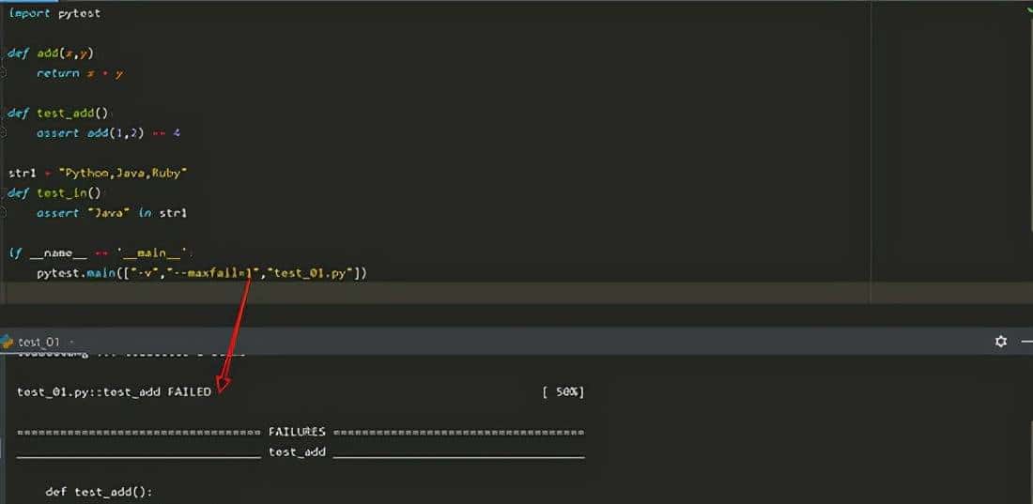1033x504 pixels.
Task: Click the "--maxfail=1" argument string
Action: pyautogui.click(x=213, y=273)
